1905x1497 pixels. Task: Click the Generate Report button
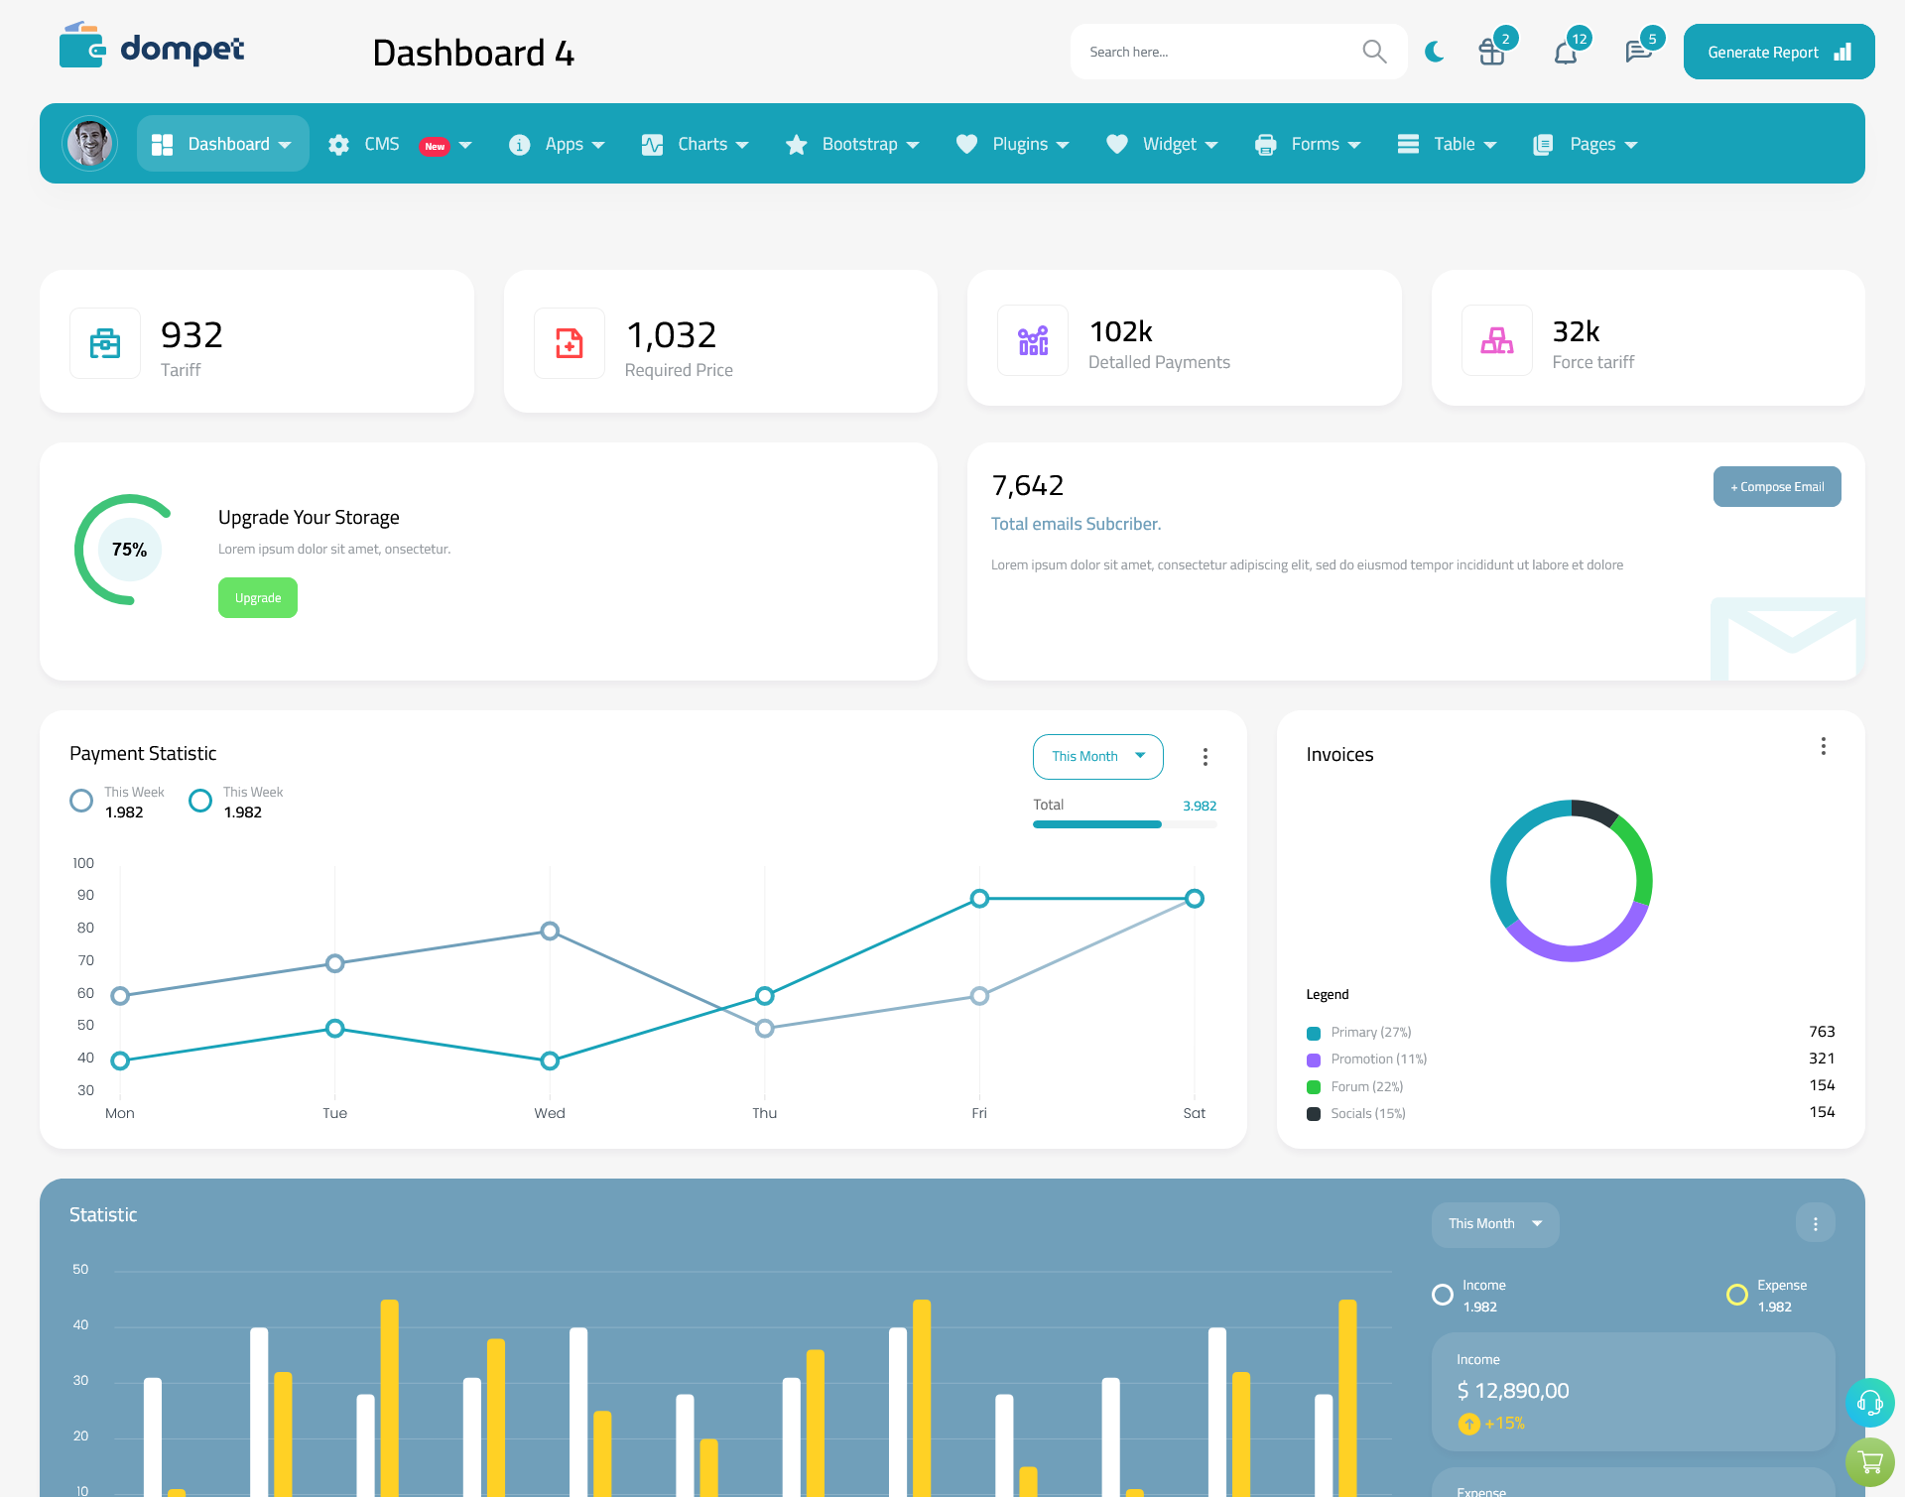1775,51
